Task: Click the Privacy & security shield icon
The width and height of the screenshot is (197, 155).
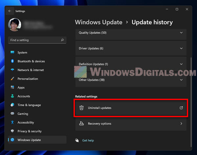Action: [12, 131]
